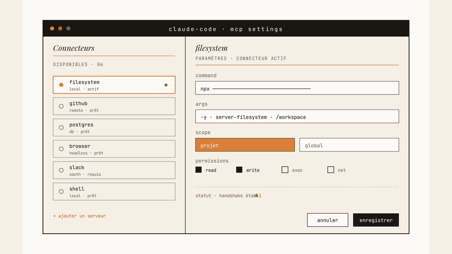This screenshot has width=452, height=254.
Task: Open the slack oauth · requis row
Action: (x=114, y=170)
